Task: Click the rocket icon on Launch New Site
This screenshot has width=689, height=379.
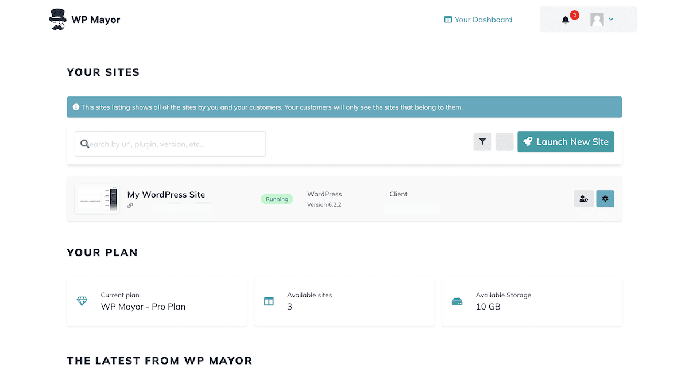Action: (x=528, y=142)
